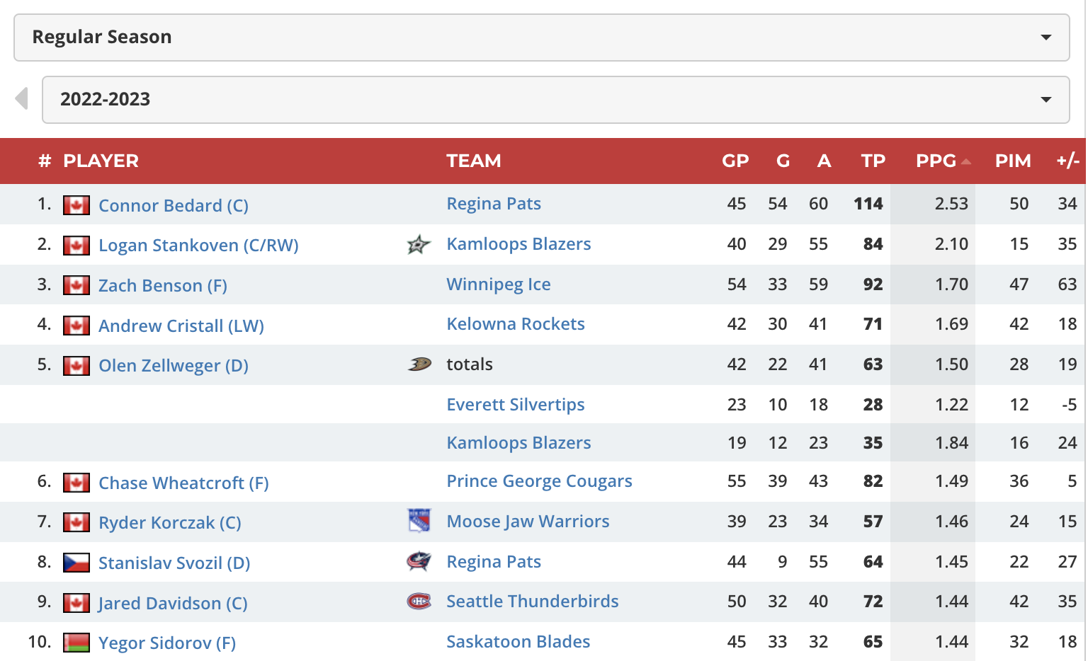
Task: Open Zach Benson's player profile
Action: 163,285
